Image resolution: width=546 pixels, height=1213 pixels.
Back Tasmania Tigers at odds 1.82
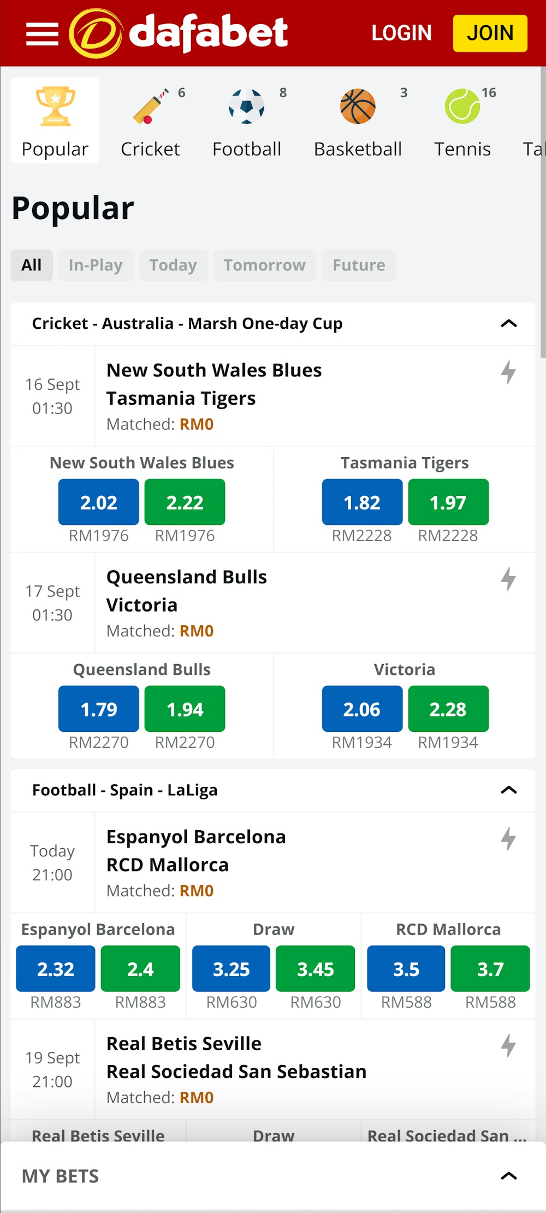(361, 501)
